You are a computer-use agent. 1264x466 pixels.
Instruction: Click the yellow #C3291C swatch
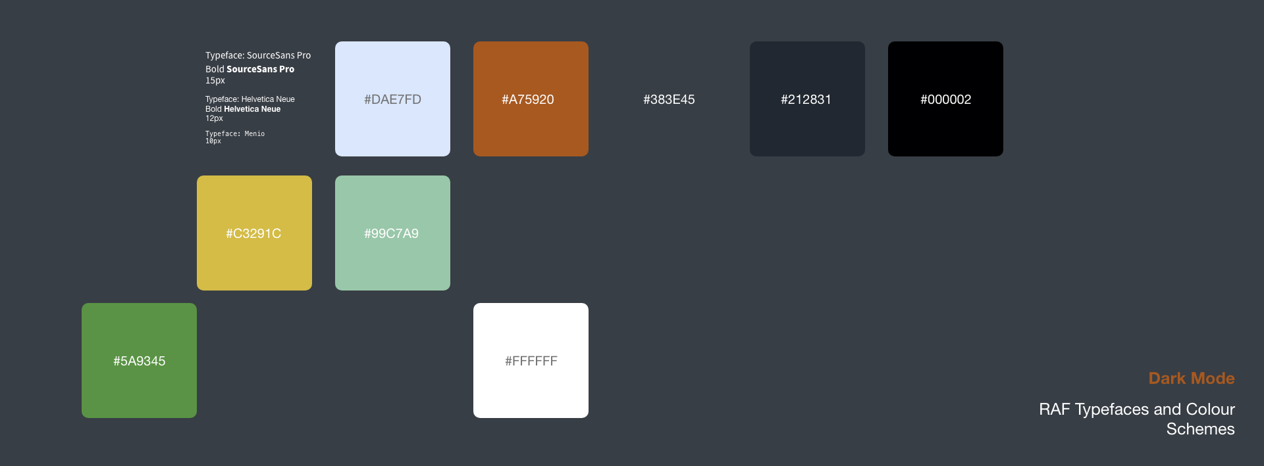[254, 233]
